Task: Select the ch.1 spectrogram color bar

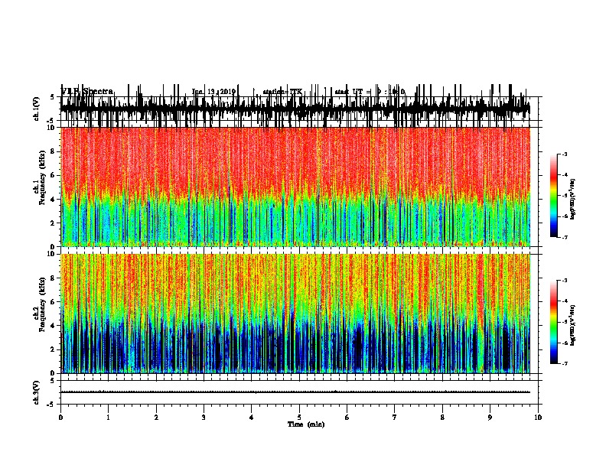Action: (x=554, y=196)
